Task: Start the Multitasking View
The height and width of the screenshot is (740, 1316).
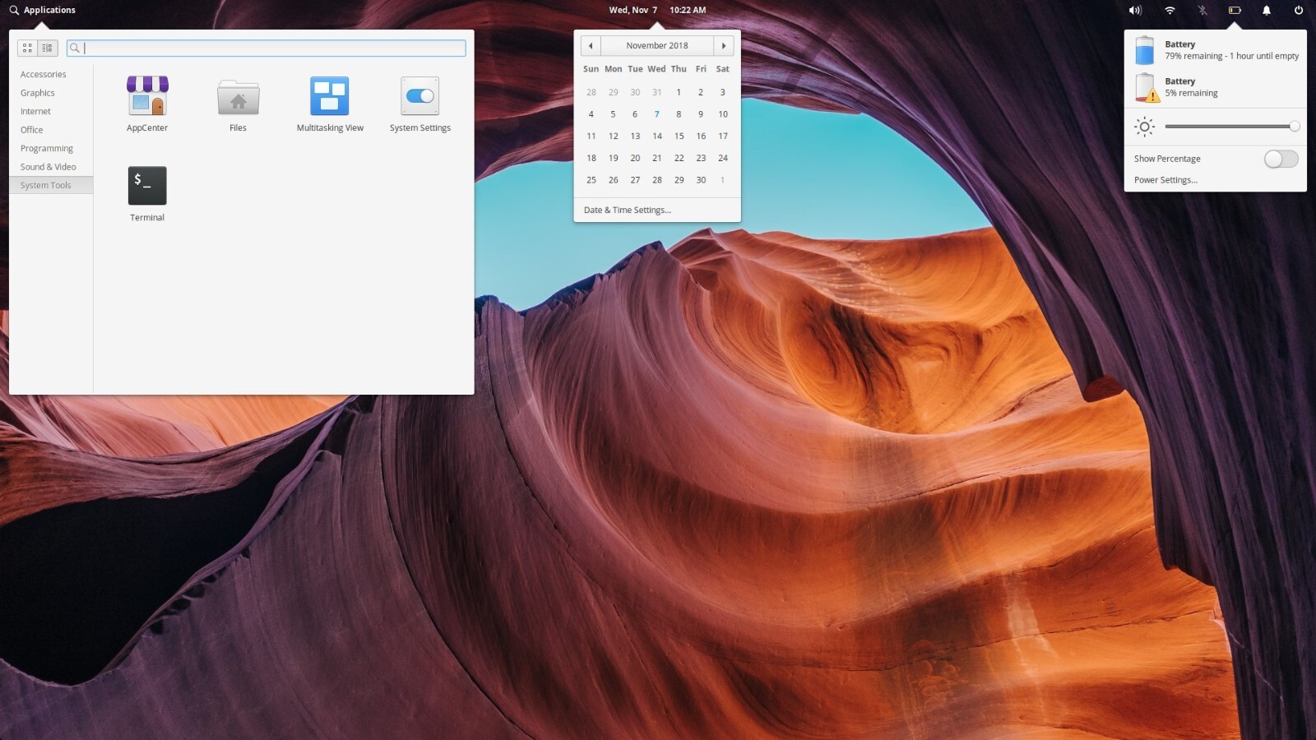Action: (329, 102)
